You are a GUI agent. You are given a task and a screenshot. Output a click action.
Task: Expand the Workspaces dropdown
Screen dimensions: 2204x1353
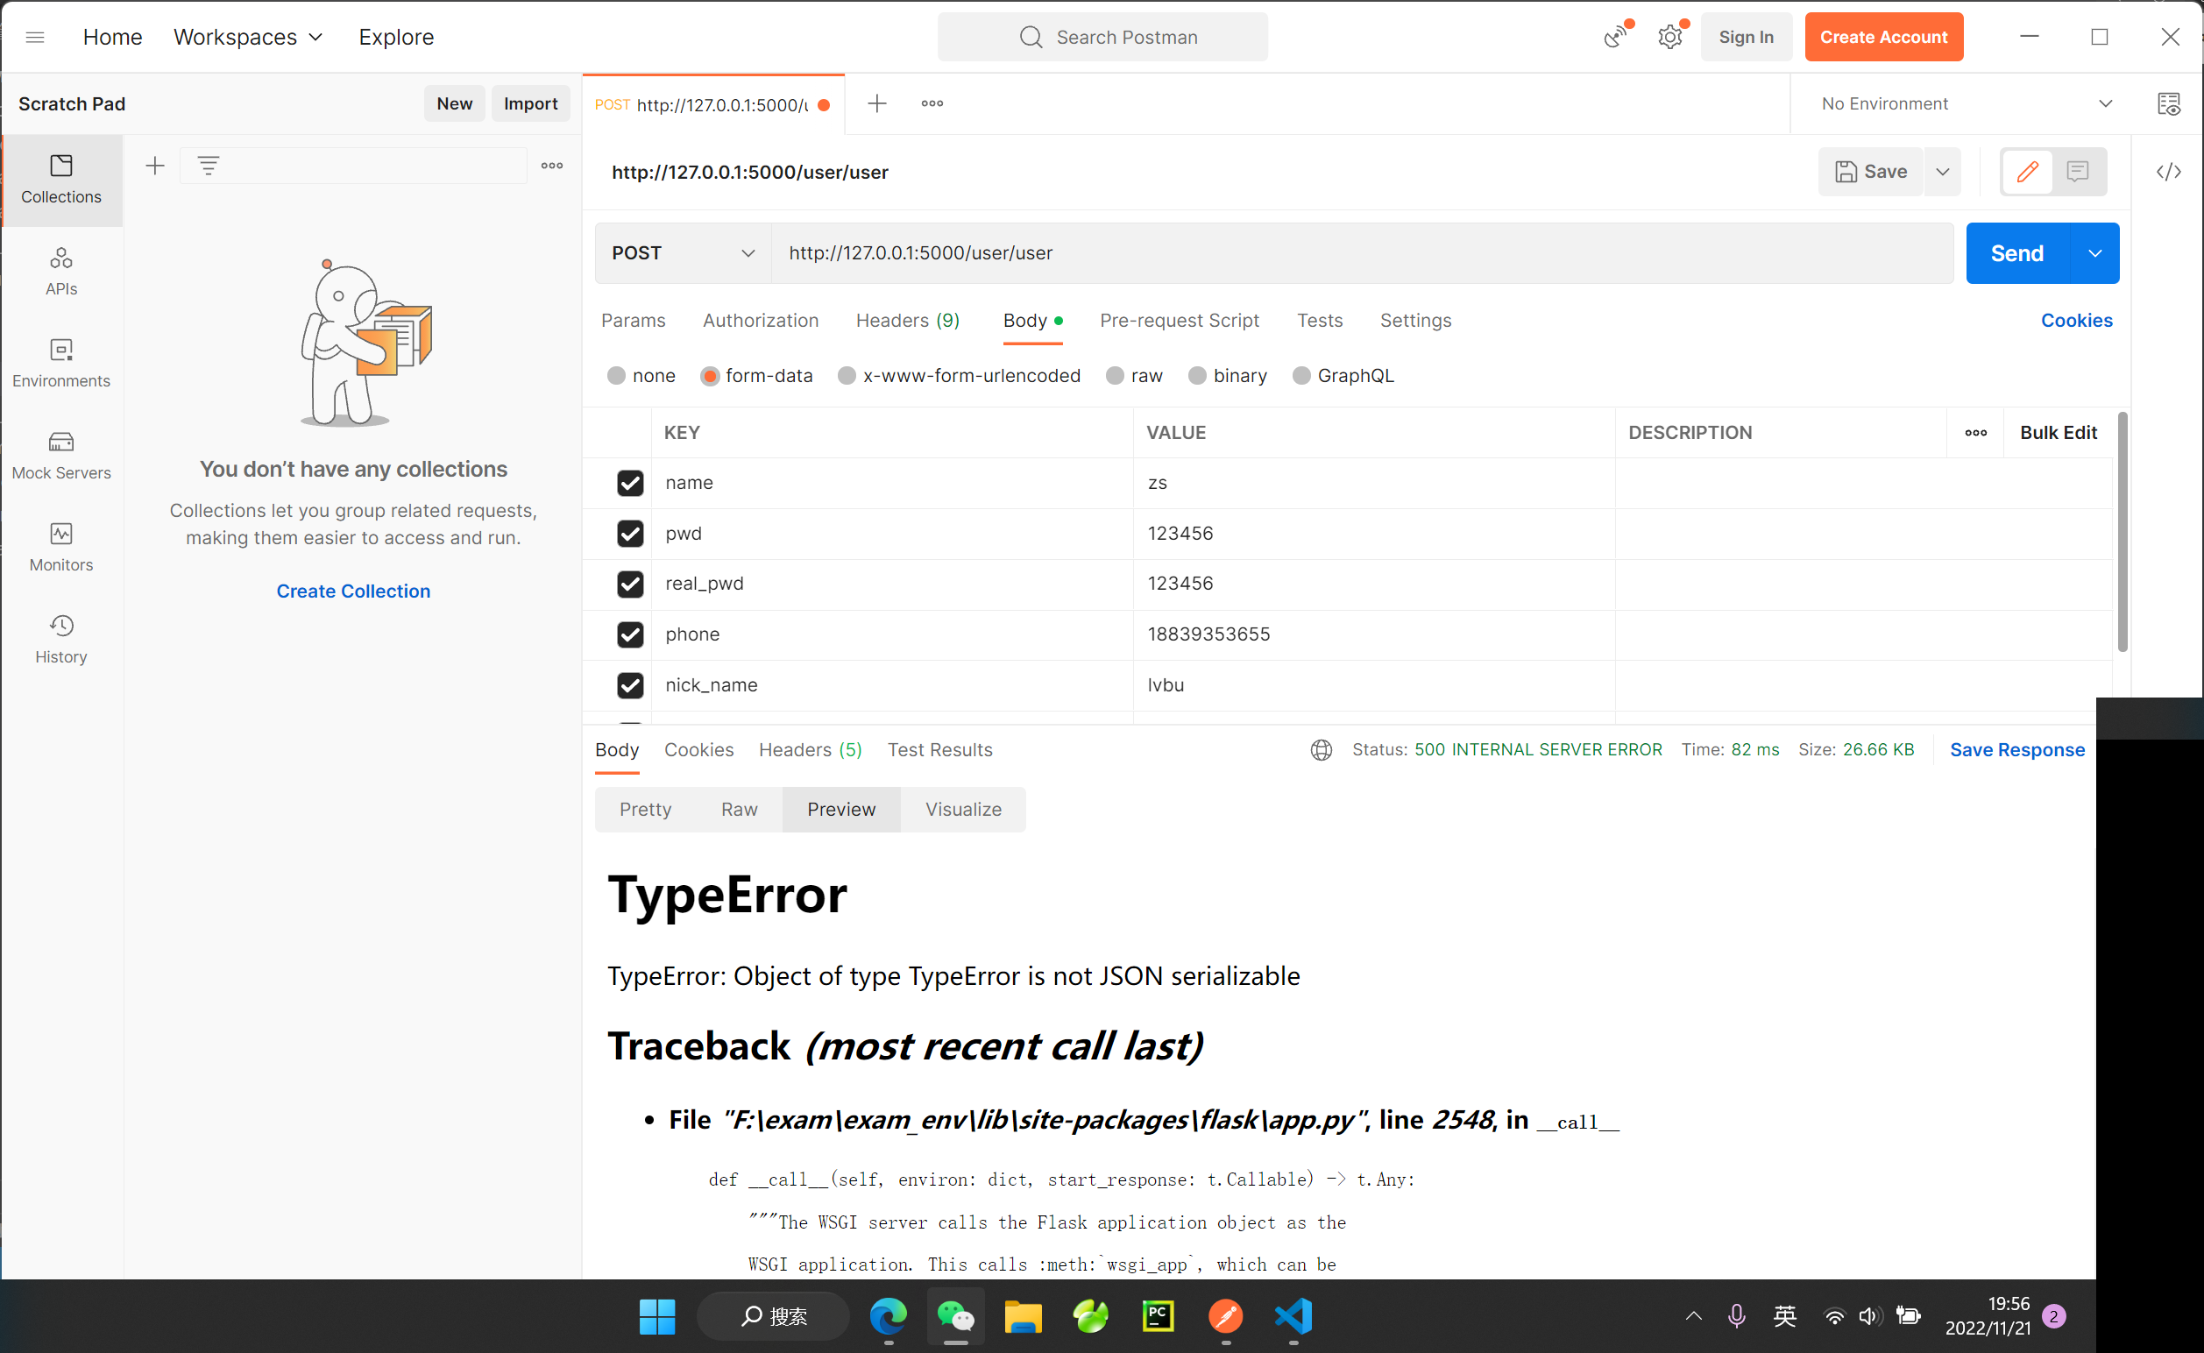coord(248,37)
